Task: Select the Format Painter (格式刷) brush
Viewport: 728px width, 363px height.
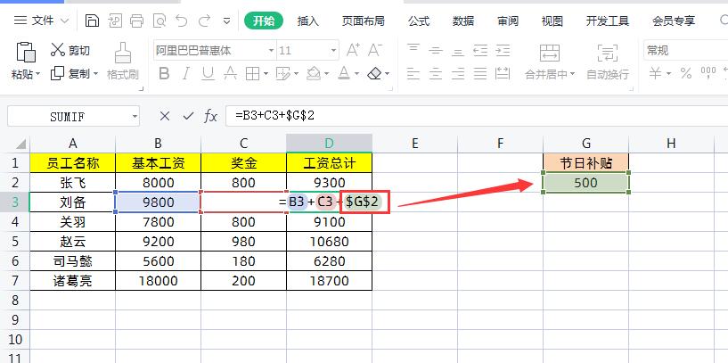Action: pyautogui.click(x=123, y=62)
